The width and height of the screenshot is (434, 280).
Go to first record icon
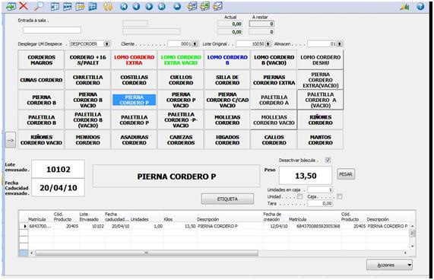124,6
